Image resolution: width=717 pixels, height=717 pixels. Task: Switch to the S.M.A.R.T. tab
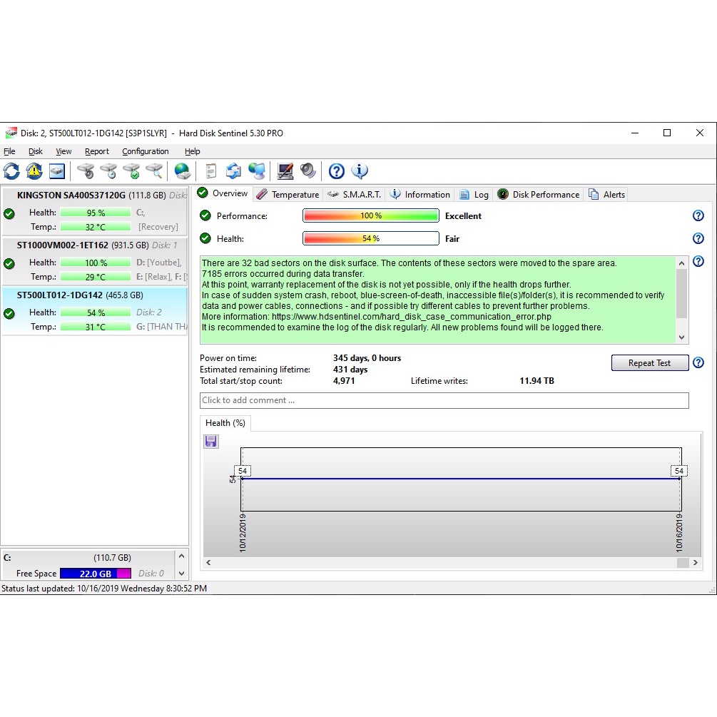(x=355, y=194)
